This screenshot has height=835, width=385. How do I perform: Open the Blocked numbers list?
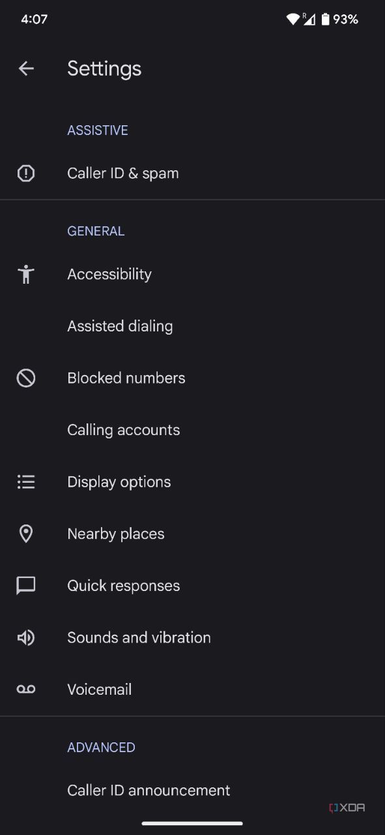(126, 378)
